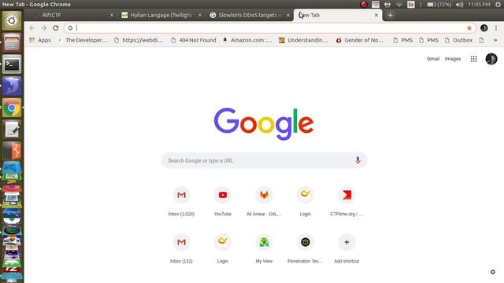Image resolution: width=504 pixels, height=283 pixels.
Task: Add a new shortcut tile
Action: 346,248
